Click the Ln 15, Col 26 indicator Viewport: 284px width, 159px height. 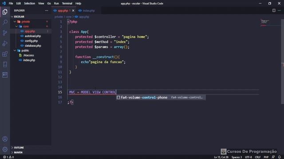click(221, 157)
